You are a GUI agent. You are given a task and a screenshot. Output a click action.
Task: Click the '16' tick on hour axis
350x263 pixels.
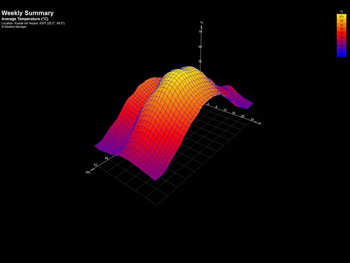point(234,113)
